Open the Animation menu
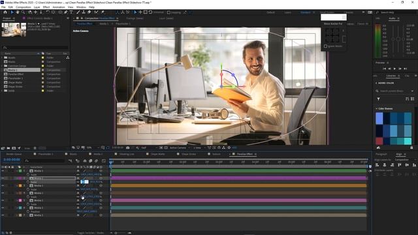 (x=59, y=7)
